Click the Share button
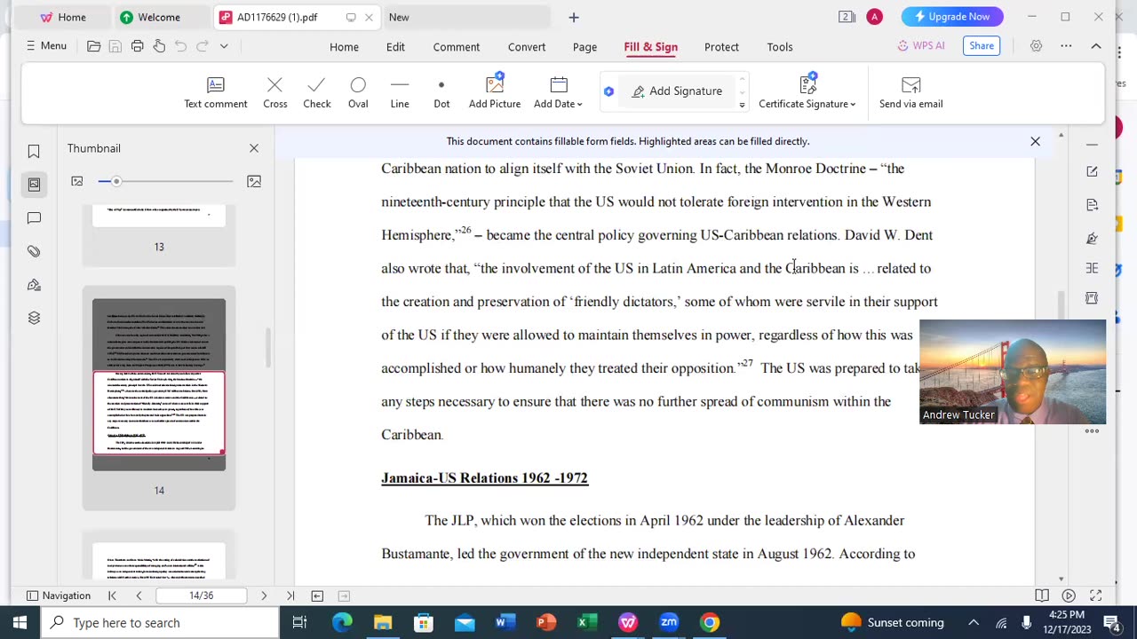This screenshot has height=639, width=1137. (x=982, y=46)
